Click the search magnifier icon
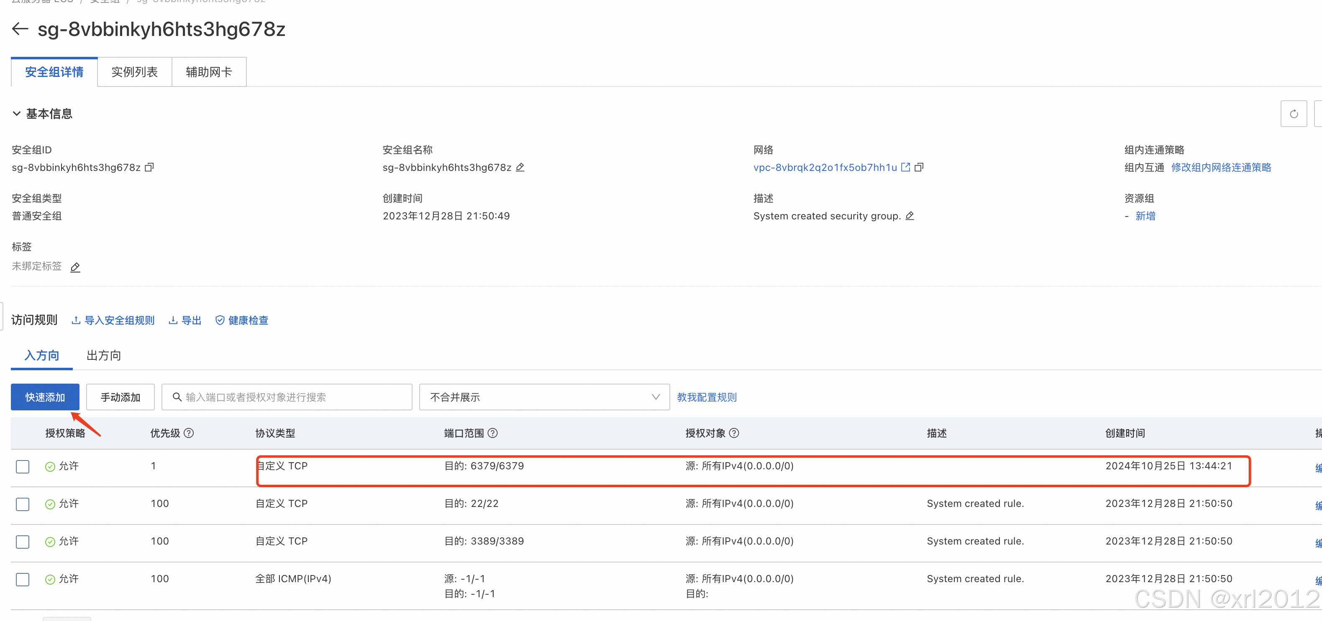 click(177, 397)
